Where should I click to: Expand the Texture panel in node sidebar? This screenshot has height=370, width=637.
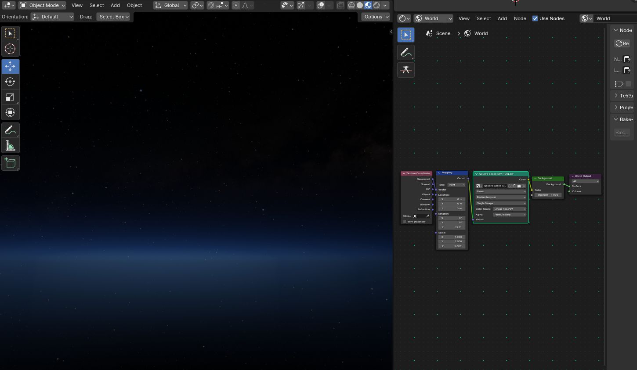coord(623,96)
